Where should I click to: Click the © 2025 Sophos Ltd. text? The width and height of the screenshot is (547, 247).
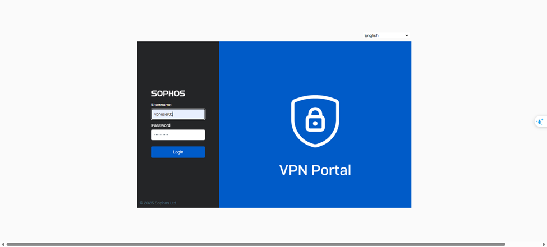[158, 203]
